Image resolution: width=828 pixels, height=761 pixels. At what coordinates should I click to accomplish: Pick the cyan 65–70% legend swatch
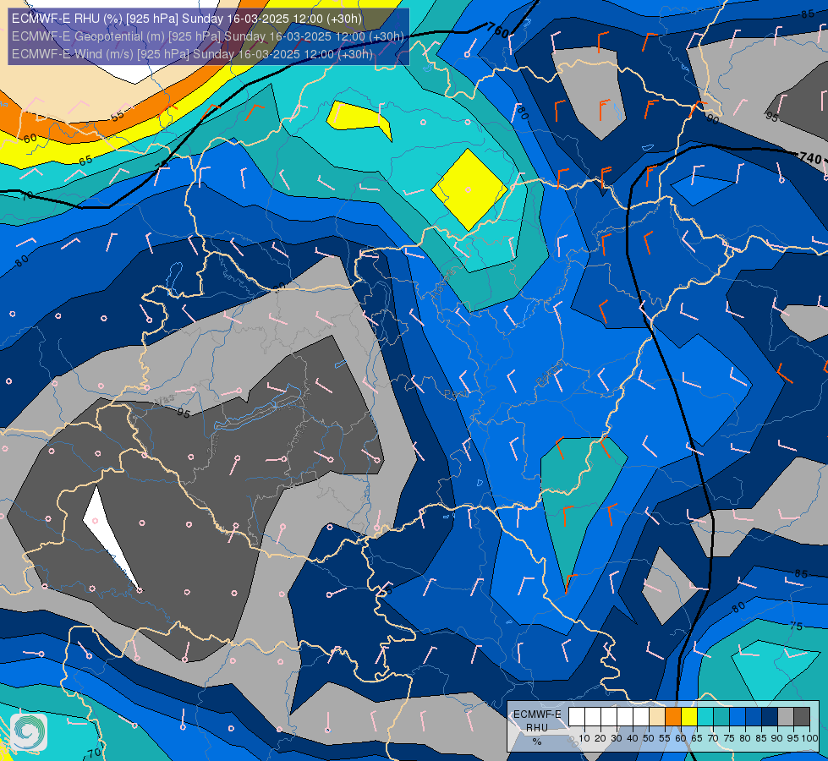[x=705, y=716]
